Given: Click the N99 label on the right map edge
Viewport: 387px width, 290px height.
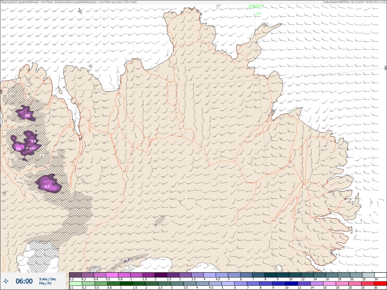Looking at the screenshot, I should 385,68.
